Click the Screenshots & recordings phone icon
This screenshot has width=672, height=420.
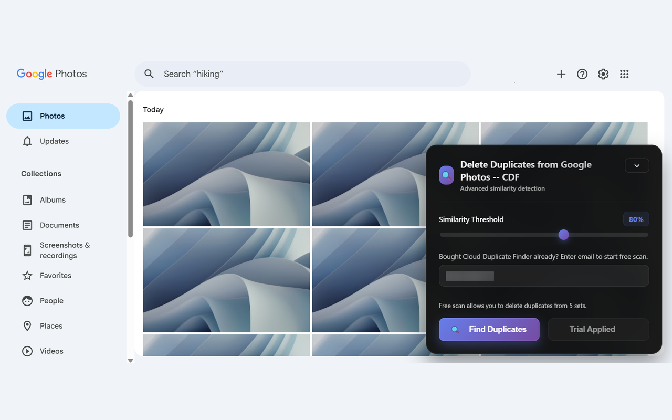tap(27, 250)
